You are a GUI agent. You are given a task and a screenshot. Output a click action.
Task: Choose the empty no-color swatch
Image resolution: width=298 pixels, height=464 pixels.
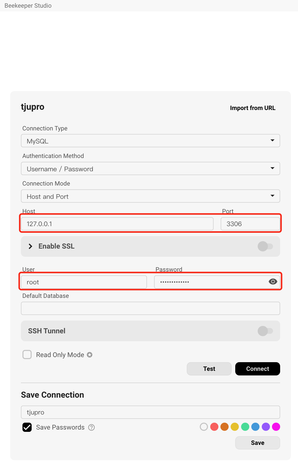click(204, 427)
